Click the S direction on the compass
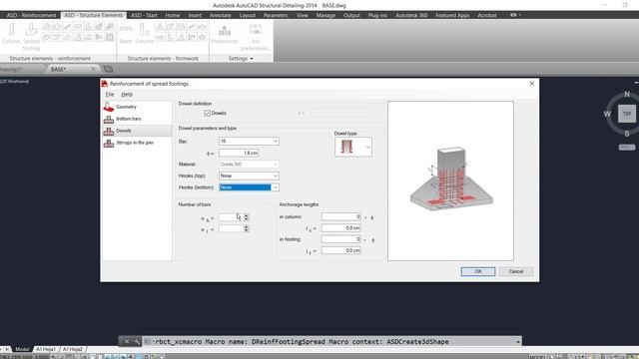The width and height of the screenshot is (639, 359). click(627, 134)
